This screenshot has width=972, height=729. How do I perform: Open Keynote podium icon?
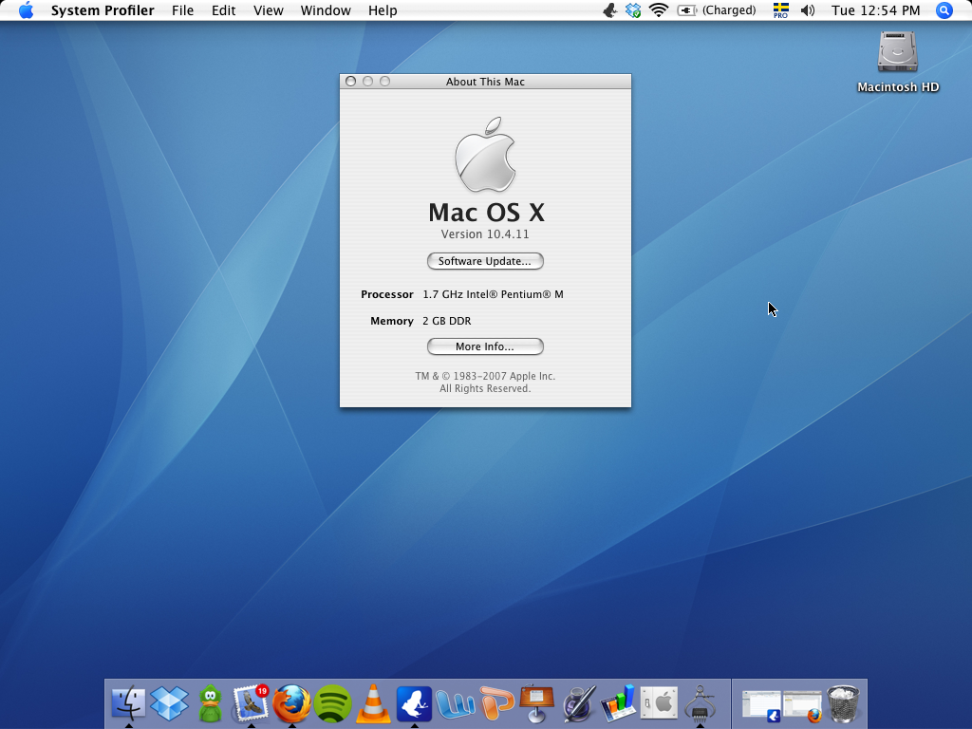click(537, 703)
